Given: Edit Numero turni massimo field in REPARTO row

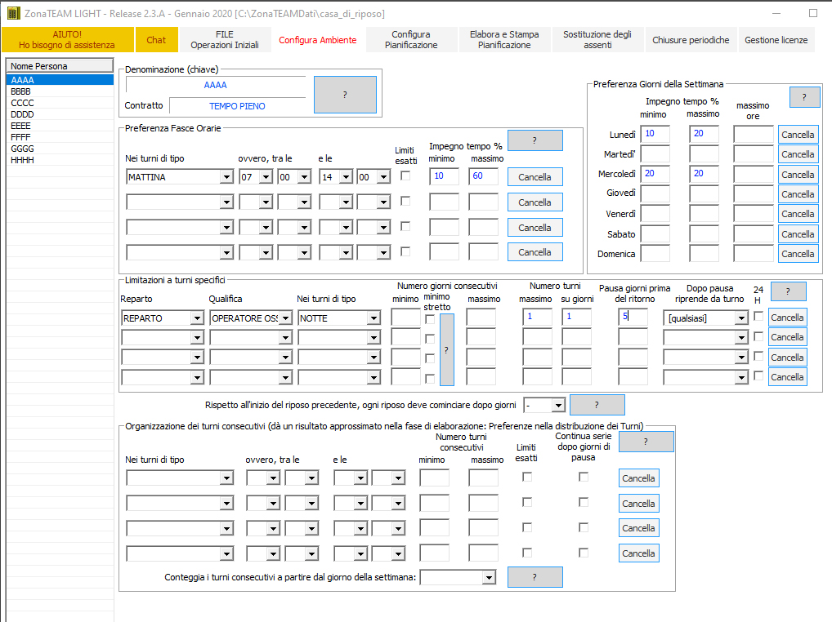Looking at the screenshot, I should point(537,317).
